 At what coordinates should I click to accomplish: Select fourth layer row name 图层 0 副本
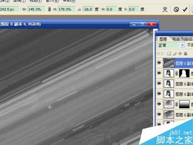[184, 94]
